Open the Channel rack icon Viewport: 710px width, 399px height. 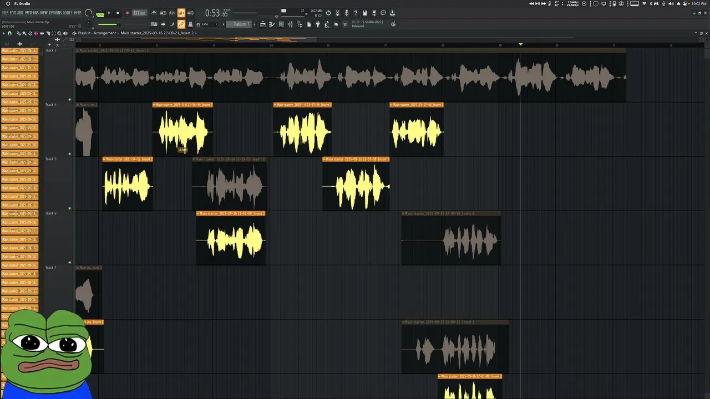tap(281, 24)
